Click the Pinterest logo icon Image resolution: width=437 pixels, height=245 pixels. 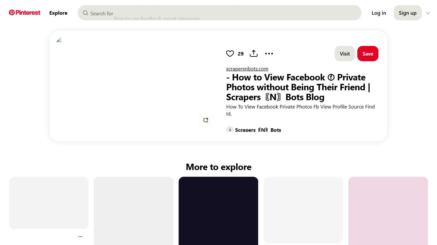click(12, 12)
